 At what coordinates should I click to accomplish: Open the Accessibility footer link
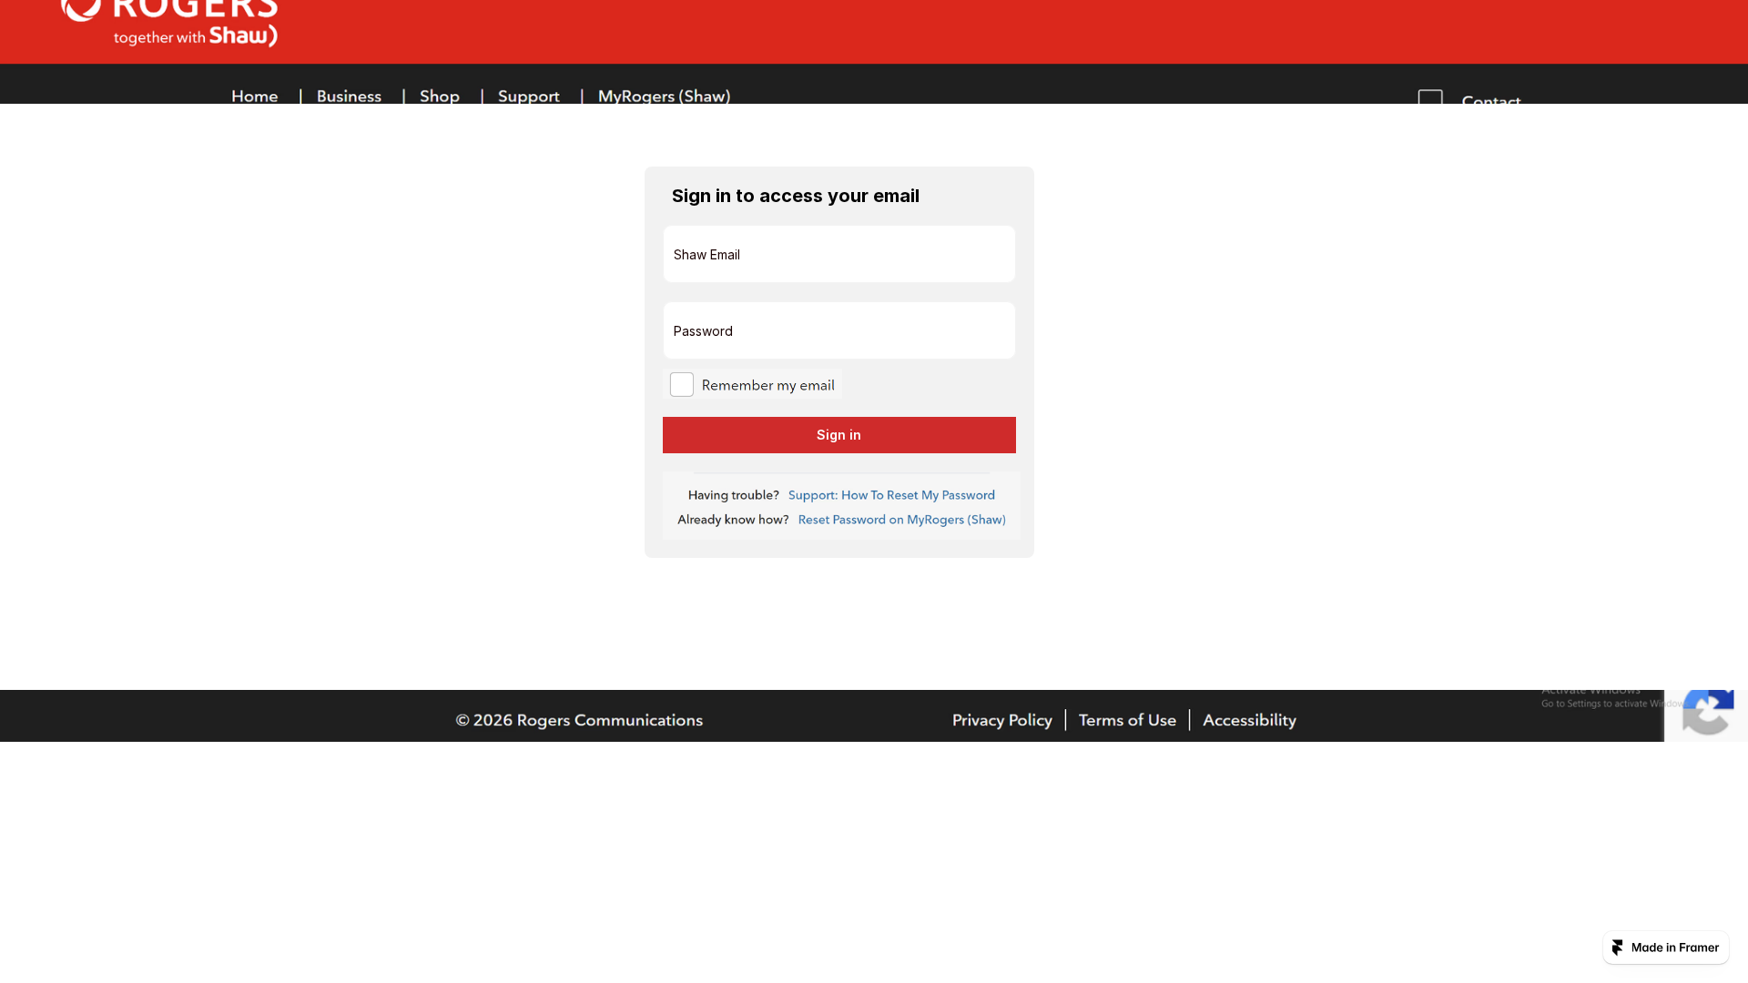1250,720
